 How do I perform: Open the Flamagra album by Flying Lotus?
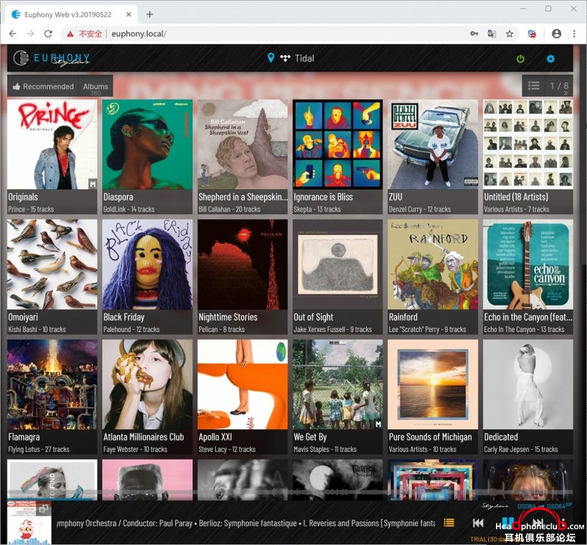click(x=52, y=384)
